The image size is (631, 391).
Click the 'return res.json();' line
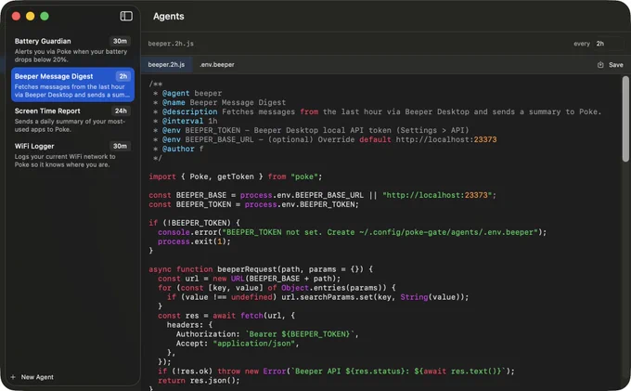coord(199,380)
